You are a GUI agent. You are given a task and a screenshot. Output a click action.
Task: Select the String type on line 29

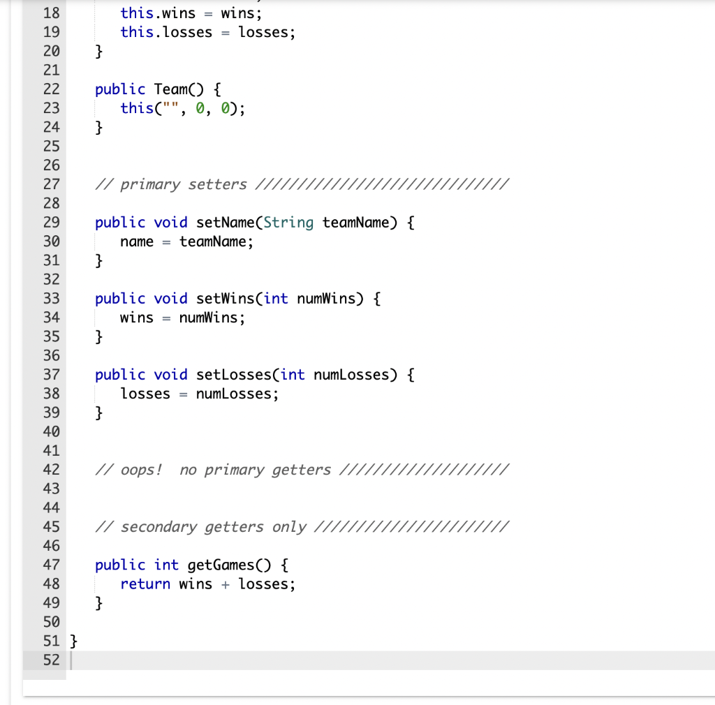(289, 222)
